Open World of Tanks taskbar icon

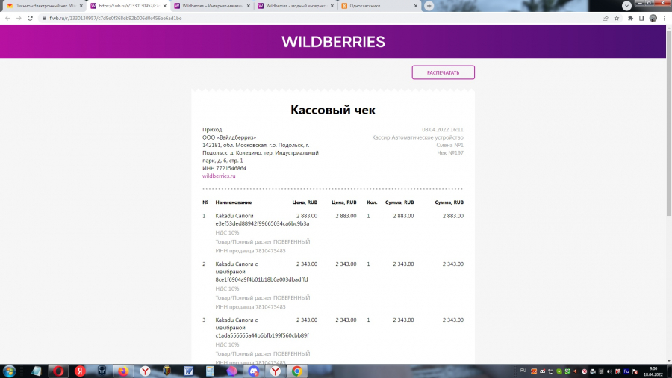[x=167, y=371]
